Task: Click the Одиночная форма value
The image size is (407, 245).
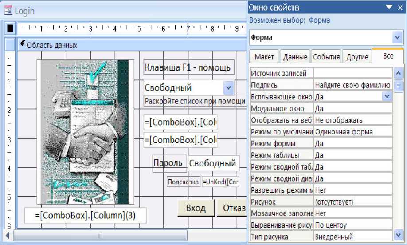Action: [x=353, y=132]
